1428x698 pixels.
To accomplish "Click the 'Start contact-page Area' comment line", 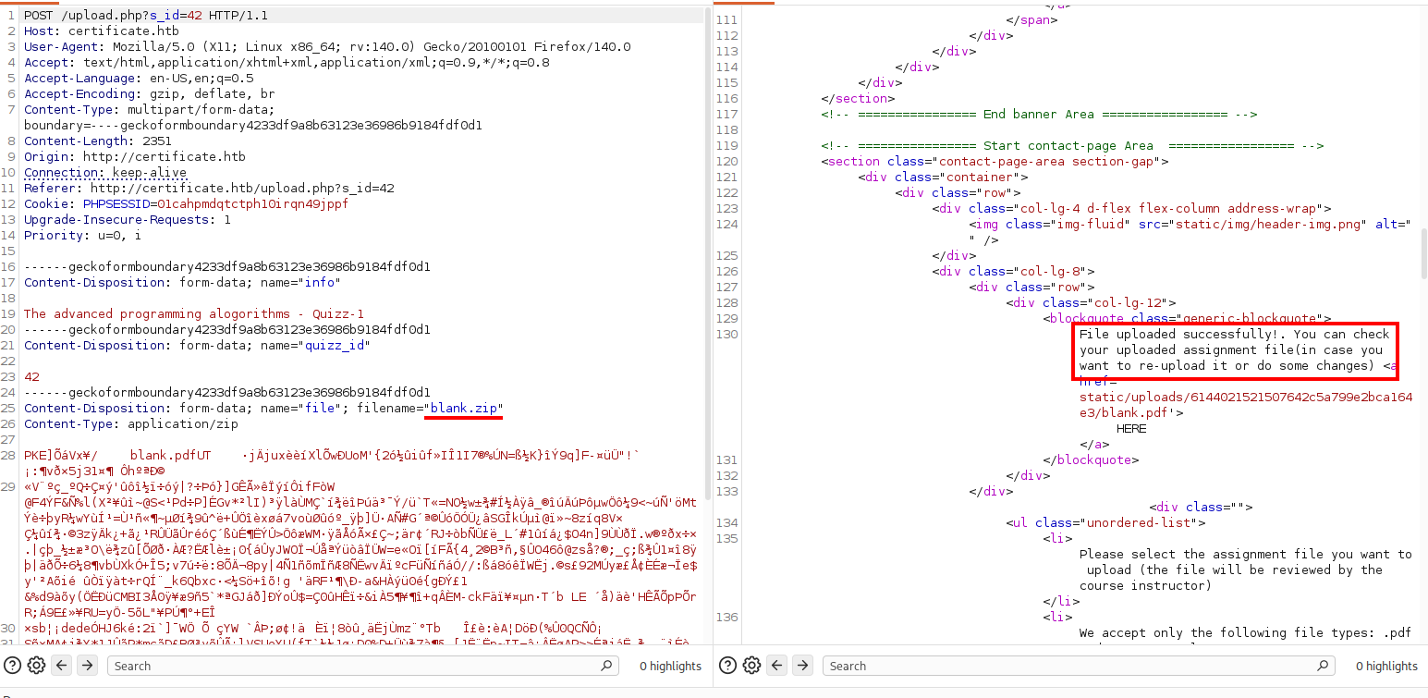I will click(x=1072, y=146).
